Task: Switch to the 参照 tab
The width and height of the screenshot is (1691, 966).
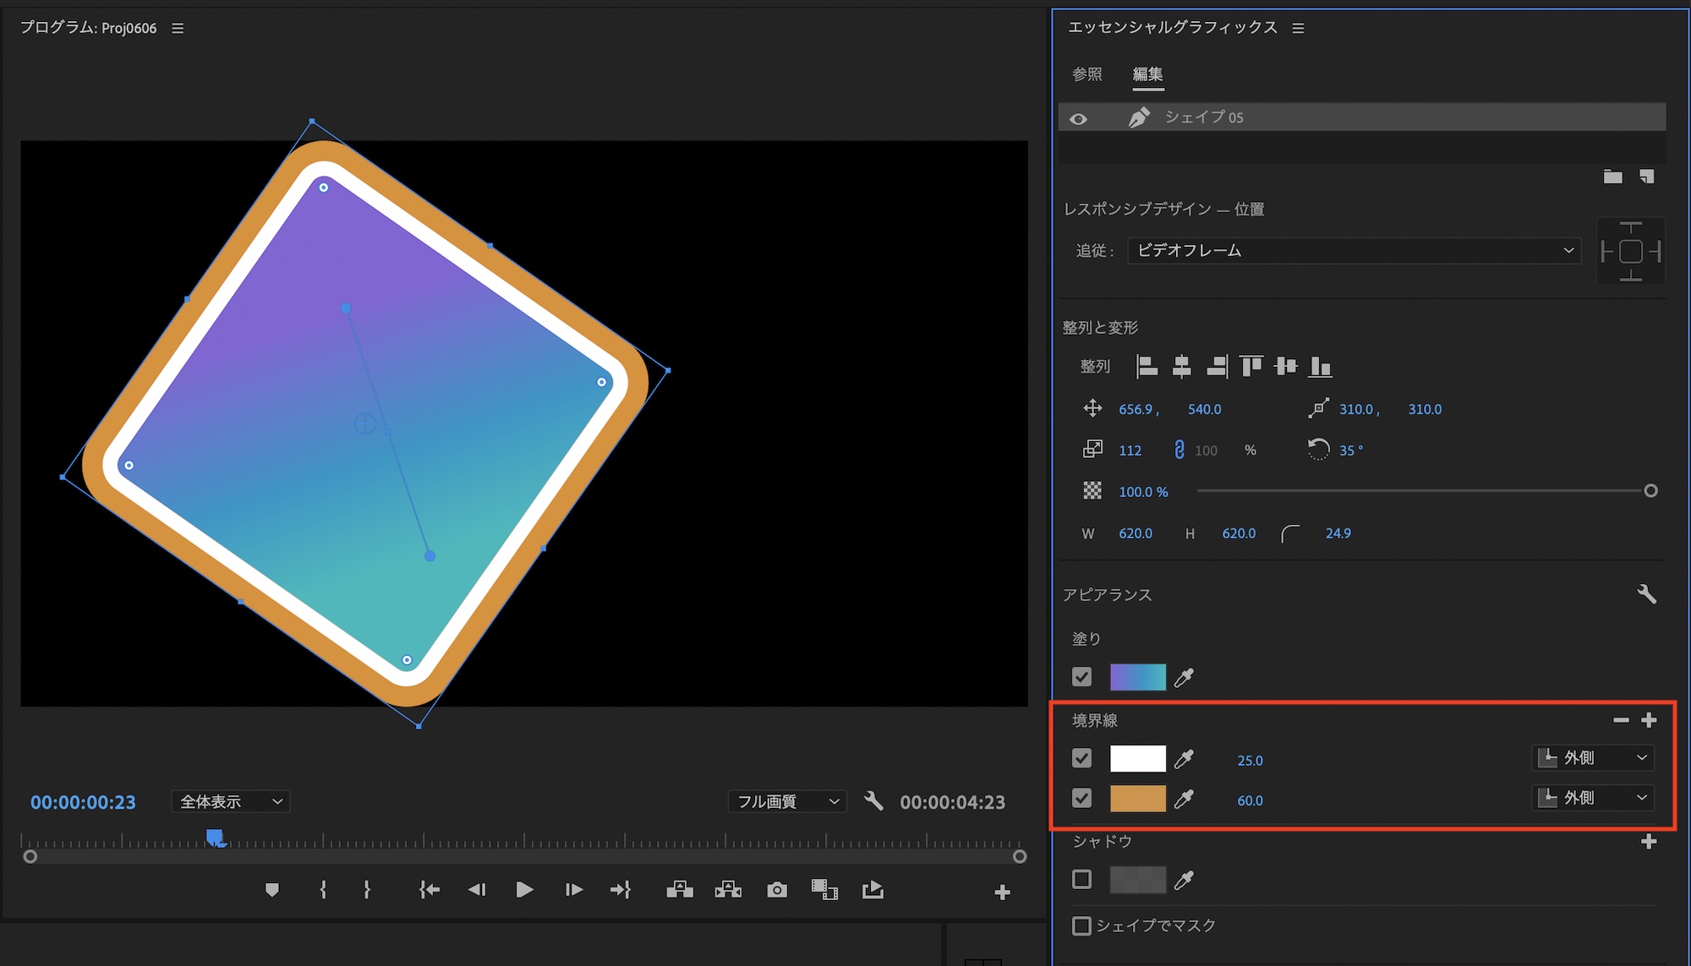Action: point(1086,74)
